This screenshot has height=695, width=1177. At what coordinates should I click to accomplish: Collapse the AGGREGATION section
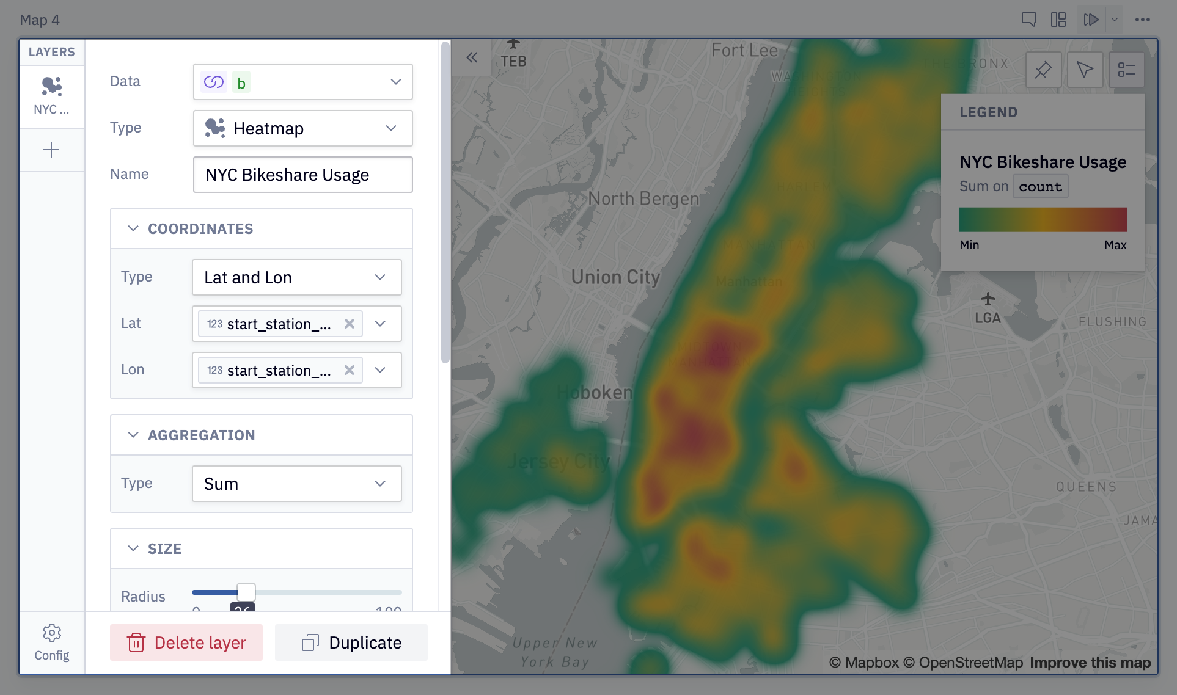[133, 435]
